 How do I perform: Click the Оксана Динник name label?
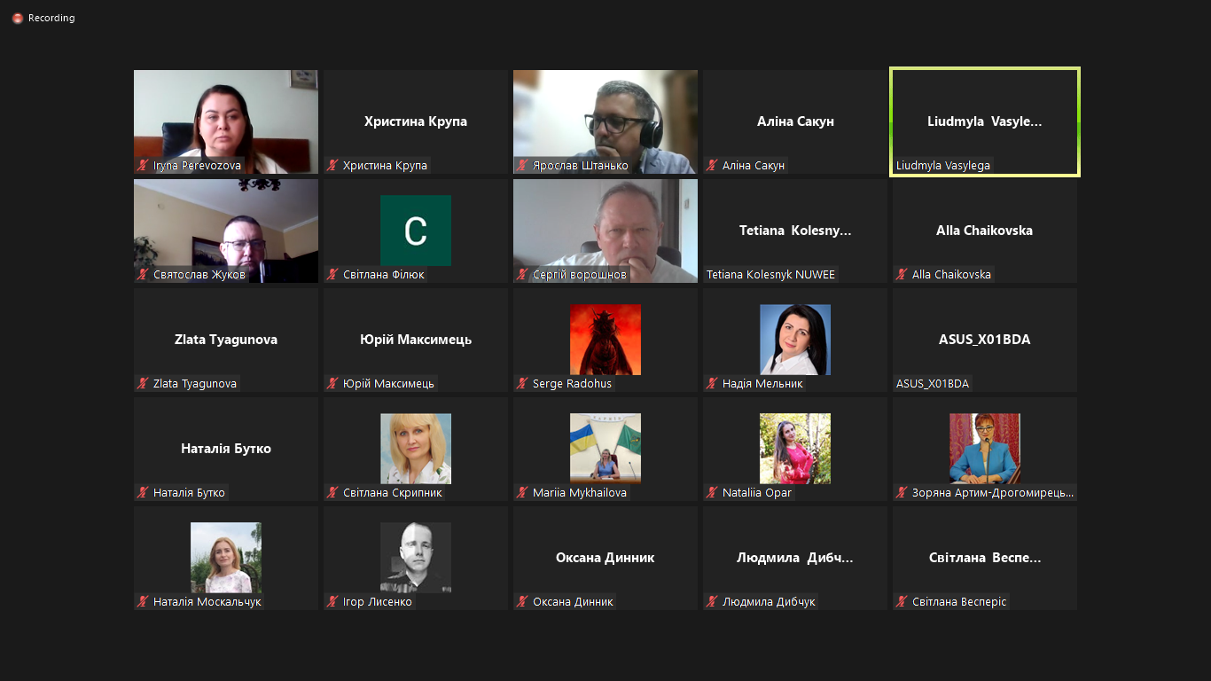(573, 602)
